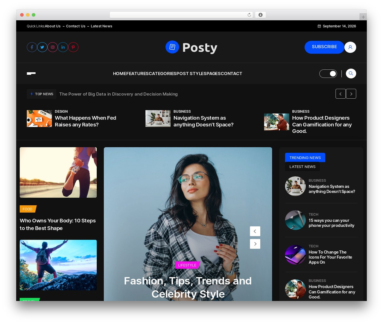383x324 pixels.
Task: Reload page in browser address bar
Action: tap(249, 15)
